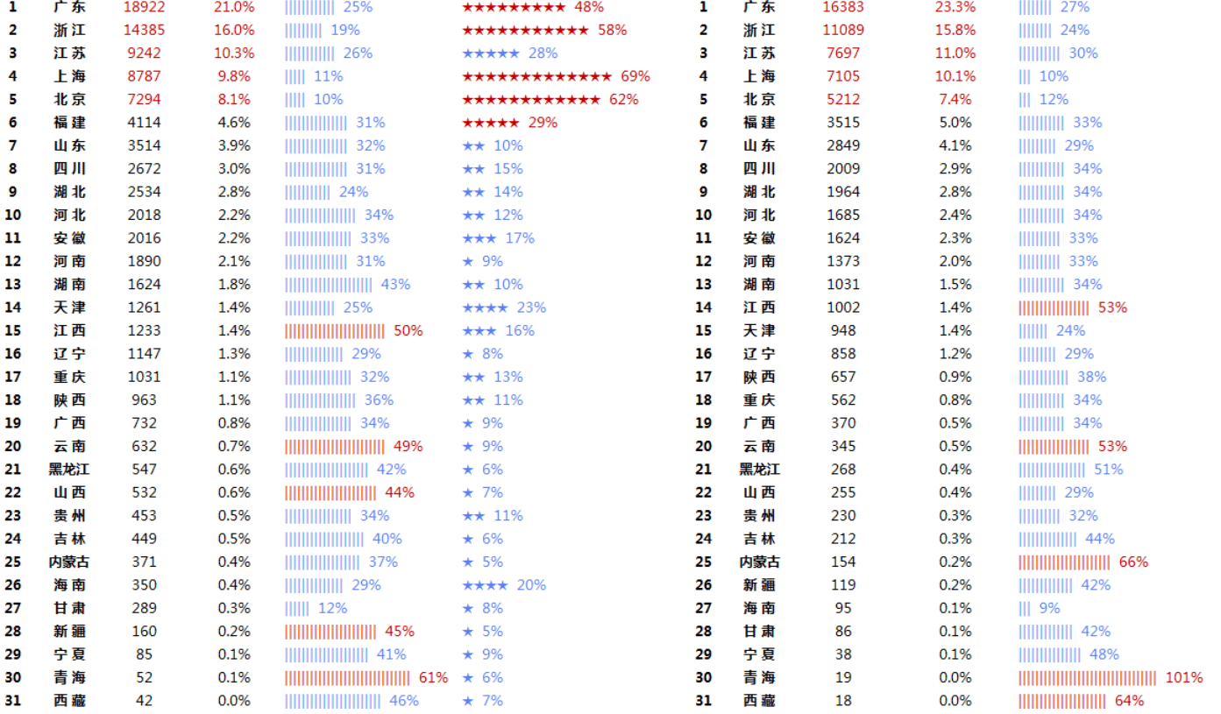Viewport: 1221px width, 714px height.
Task: Select the value 18922 for 广东
Action: 144,7
